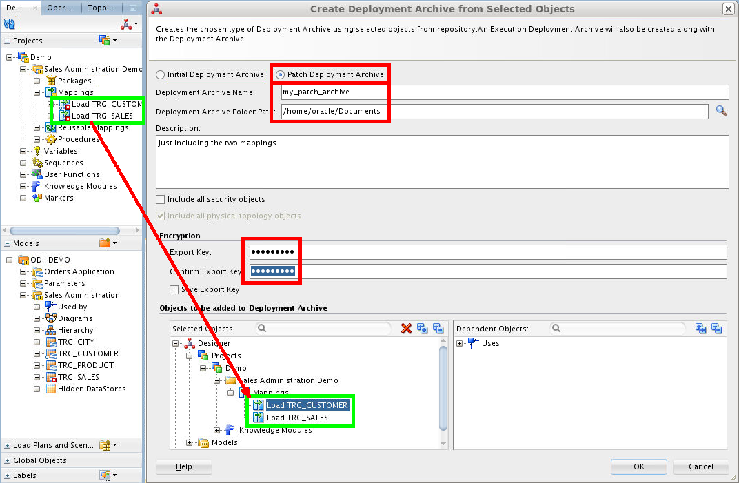Click the Description text area
Viewport: 739px width, 483px height.
pos(442,162)
